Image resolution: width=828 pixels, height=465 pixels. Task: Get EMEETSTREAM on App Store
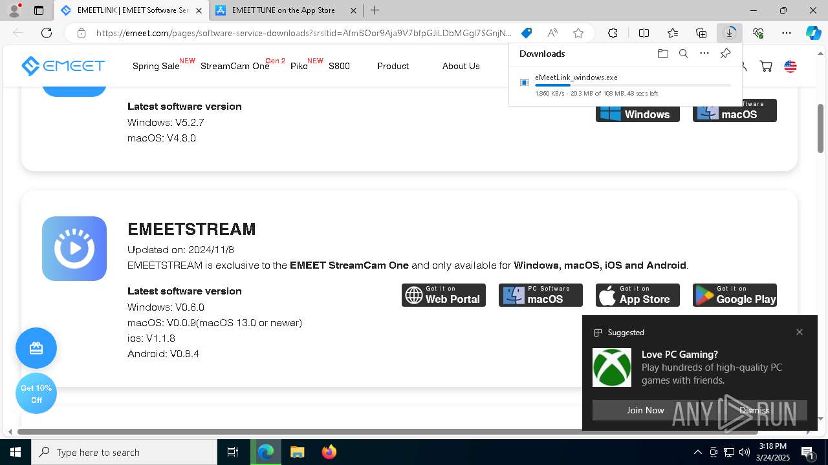coord(638,295)
